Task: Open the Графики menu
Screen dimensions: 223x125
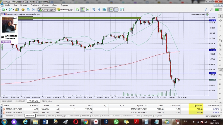Action: [x=35, y=5]
